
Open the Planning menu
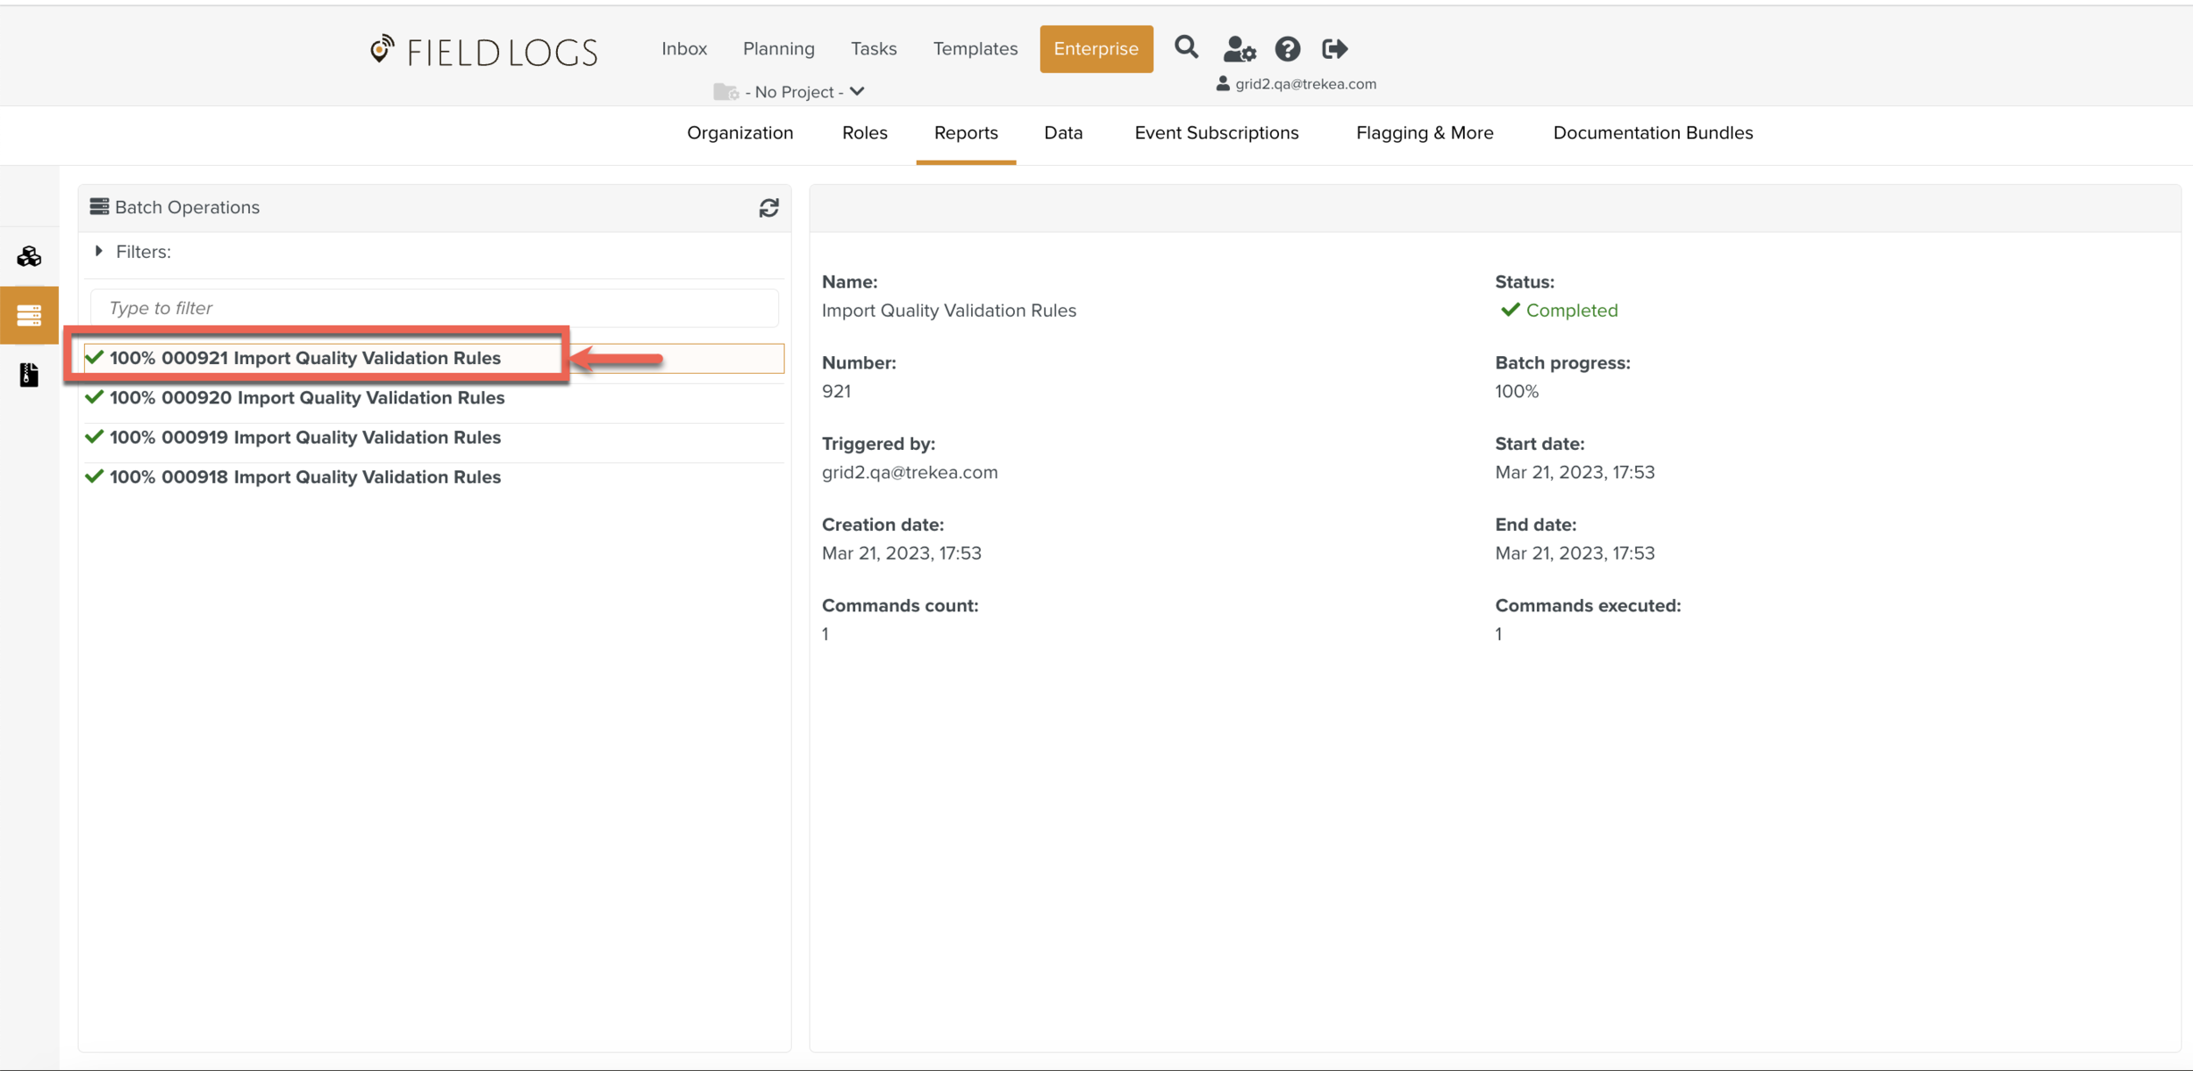[x=778, y=49]
